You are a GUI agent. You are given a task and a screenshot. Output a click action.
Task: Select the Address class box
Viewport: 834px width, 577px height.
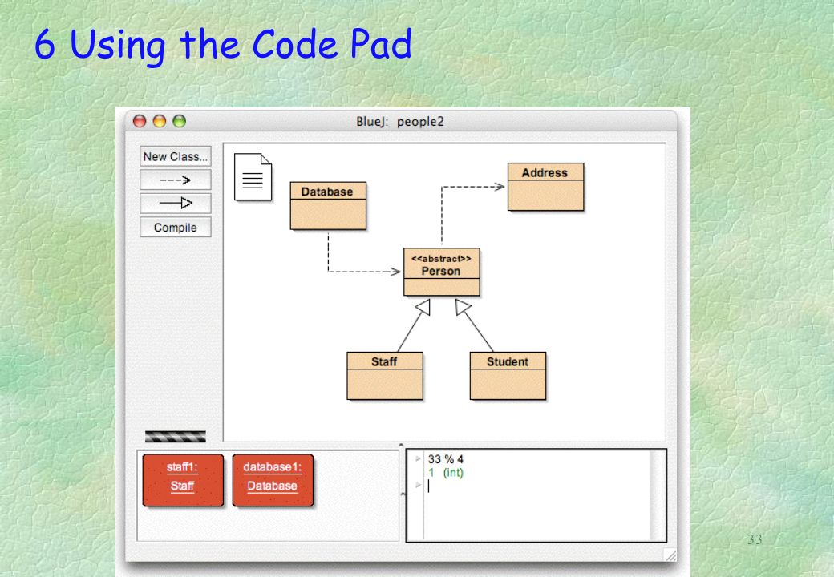(546, 187)
